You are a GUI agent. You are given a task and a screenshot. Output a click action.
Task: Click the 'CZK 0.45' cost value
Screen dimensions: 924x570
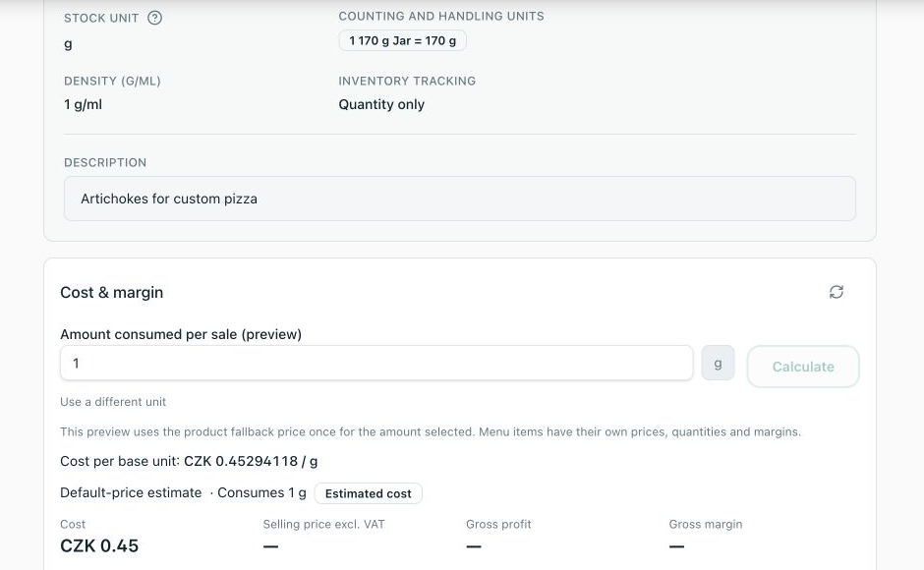pyautogui.click(x=99, y=545)
